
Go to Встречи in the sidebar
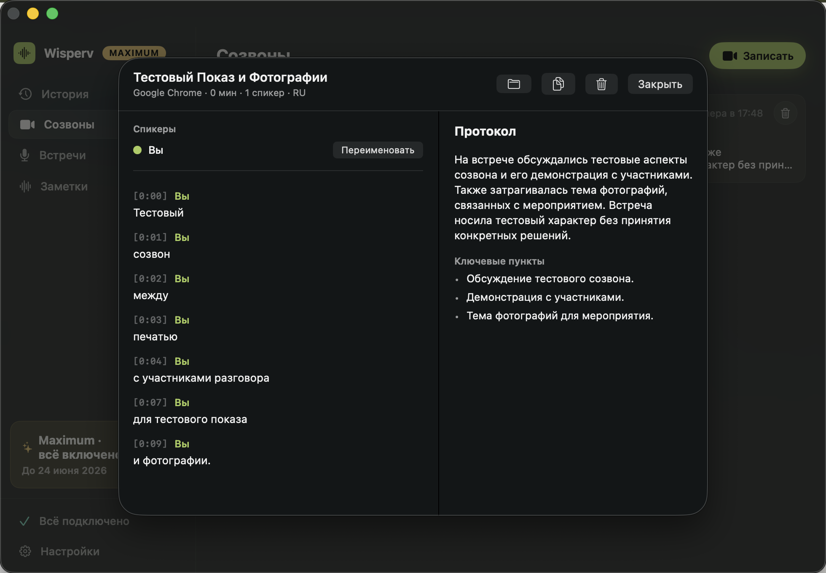pos(62,155)
